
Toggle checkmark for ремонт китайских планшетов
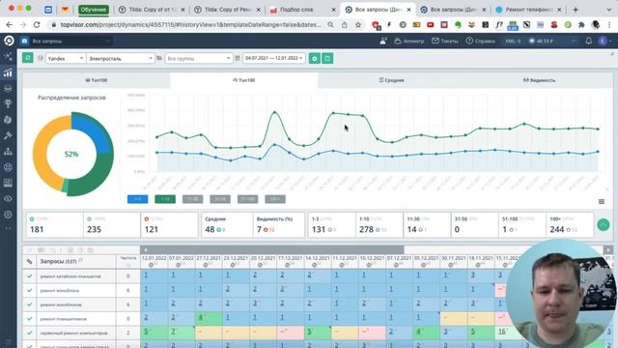[x=30, y=276]
